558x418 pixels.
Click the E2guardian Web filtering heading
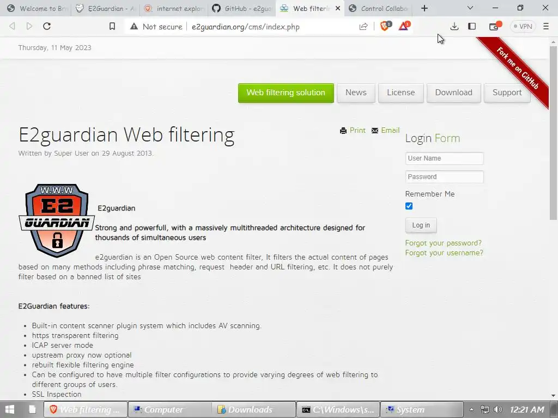126,135
